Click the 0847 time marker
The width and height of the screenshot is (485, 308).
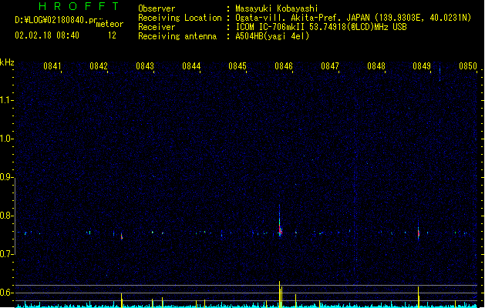tap(330, 66)
